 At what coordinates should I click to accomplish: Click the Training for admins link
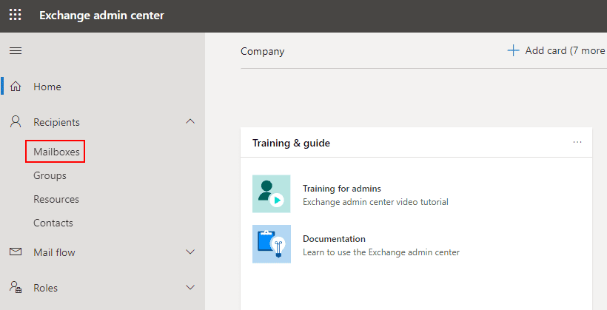click(342, 189)
